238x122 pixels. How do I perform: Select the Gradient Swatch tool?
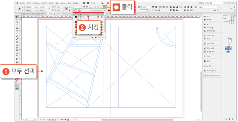(17, 59)
